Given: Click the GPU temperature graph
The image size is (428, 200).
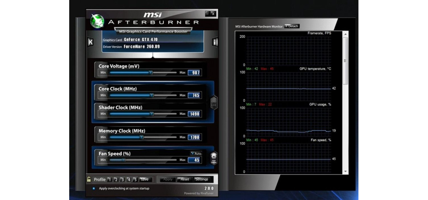Looking at the screenshot, I should 289,86.
